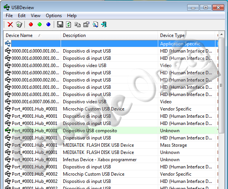Sort by Device Type column header

[x=186, y=35]
